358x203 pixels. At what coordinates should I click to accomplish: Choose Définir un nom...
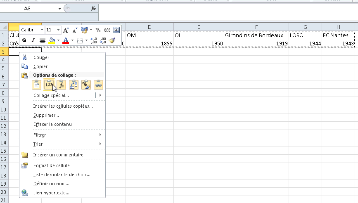click(63, 184)
